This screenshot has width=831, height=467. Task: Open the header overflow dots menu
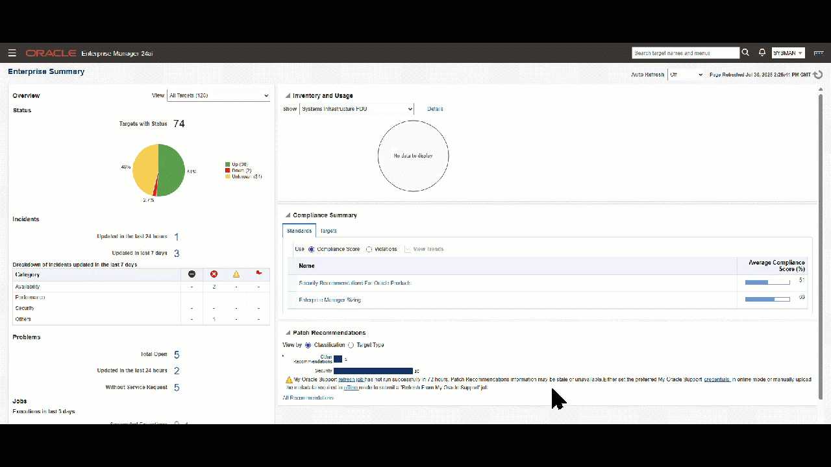[x=819, y=53]
